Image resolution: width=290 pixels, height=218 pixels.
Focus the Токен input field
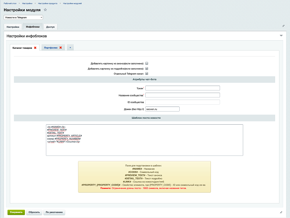click(183, 88)
